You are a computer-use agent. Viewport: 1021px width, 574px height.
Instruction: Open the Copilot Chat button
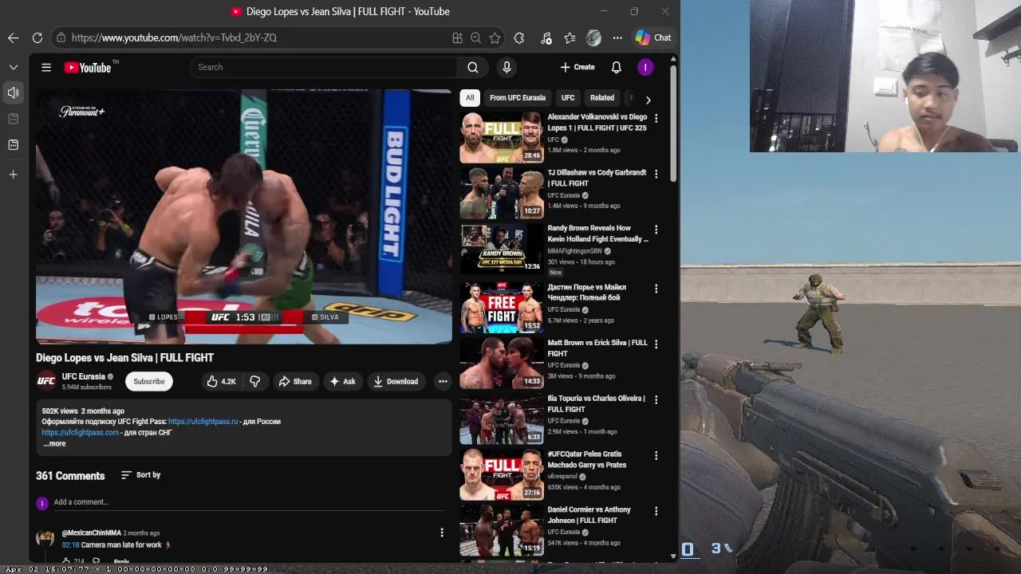pyautogui.click(x=653, y=37)
